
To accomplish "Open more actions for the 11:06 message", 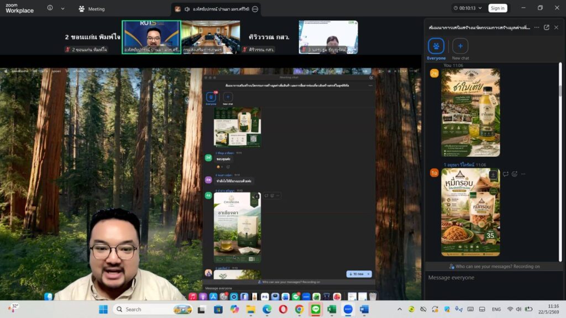I will 523,174.
